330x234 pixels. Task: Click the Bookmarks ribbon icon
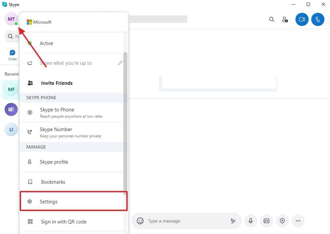pos(30,182)
